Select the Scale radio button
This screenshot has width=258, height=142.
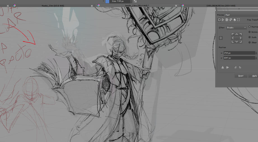tap(250, 37)
